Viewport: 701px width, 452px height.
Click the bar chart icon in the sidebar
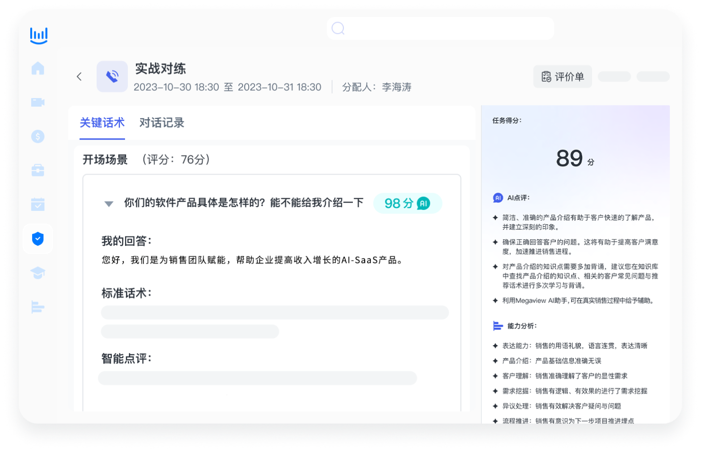tap(38, 307)
